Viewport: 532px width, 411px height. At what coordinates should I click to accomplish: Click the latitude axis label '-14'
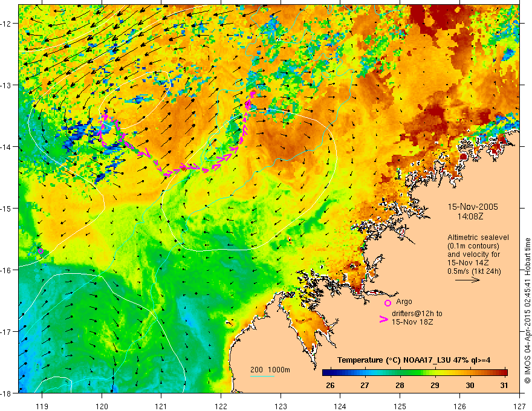click(6, 147)
